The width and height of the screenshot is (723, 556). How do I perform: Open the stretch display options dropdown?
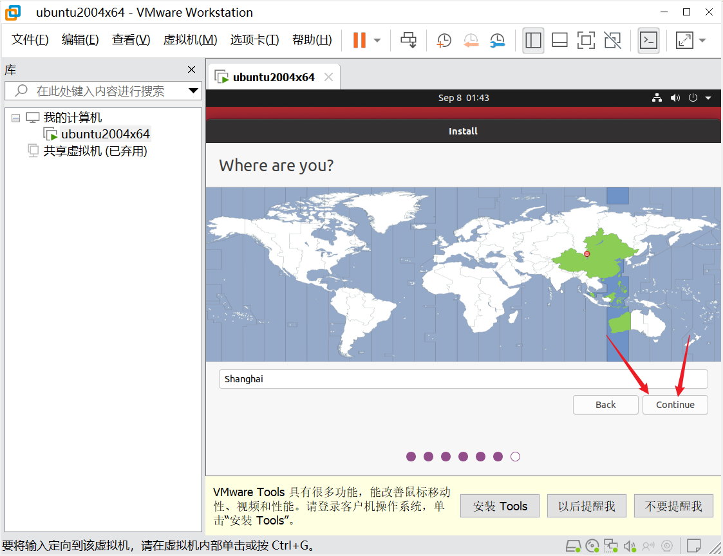pos(702,40)
